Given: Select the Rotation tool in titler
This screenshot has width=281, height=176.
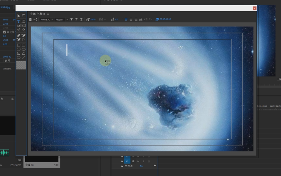Looking at the screenshot, I should pos(24,16).
